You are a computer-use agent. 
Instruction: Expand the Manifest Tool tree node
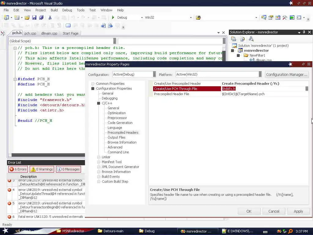(99, 162)
